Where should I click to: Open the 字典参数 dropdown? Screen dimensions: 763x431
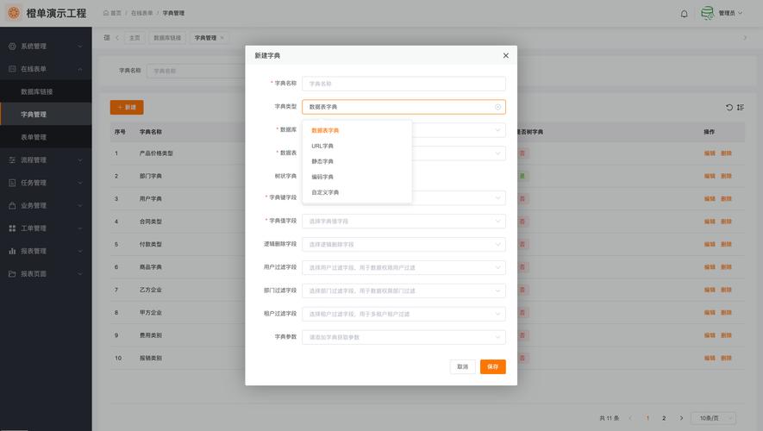(403, 337)
